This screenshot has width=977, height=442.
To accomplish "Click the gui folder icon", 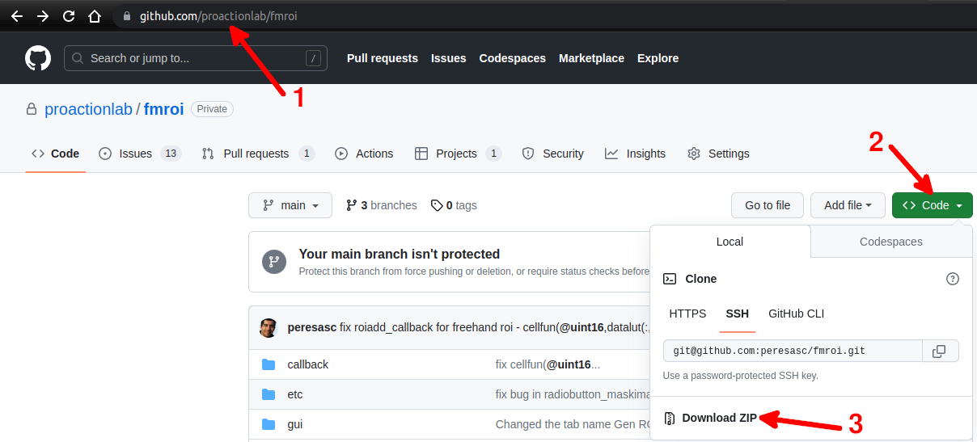I will [269, 424].
